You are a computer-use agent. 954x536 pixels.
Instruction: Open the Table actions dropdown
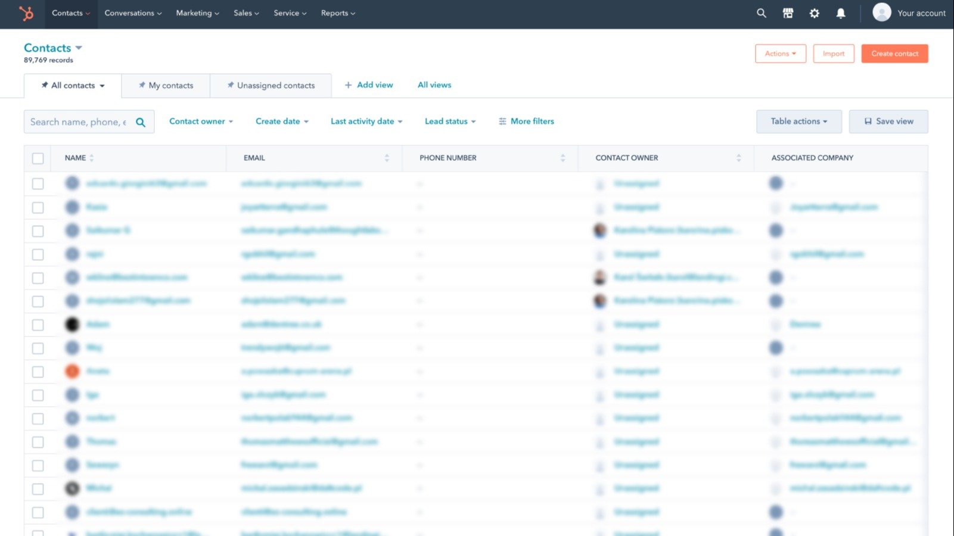(x=798, y=121)
